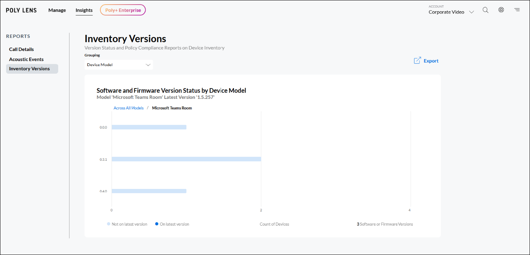Click the help support ring icon

tap(501, 10)
